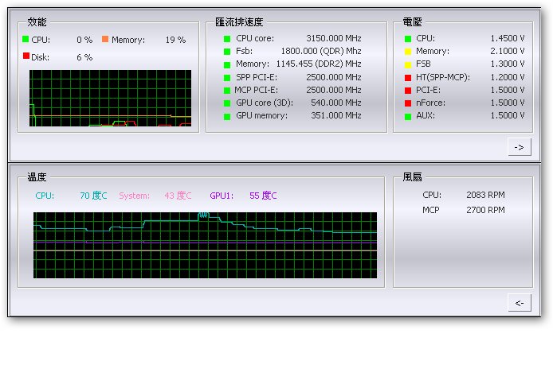Click the red nForce voltage indicator

pos(408,103)
